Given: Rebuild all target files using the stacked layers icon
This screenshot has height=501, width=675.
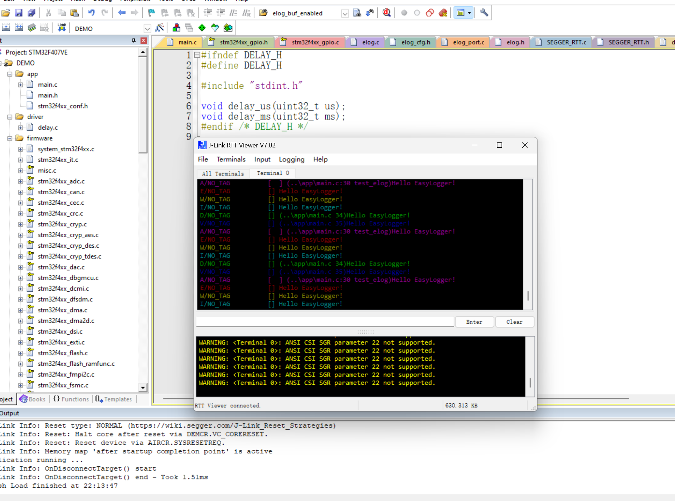Looking at the screenshot, I should point(32,28).
